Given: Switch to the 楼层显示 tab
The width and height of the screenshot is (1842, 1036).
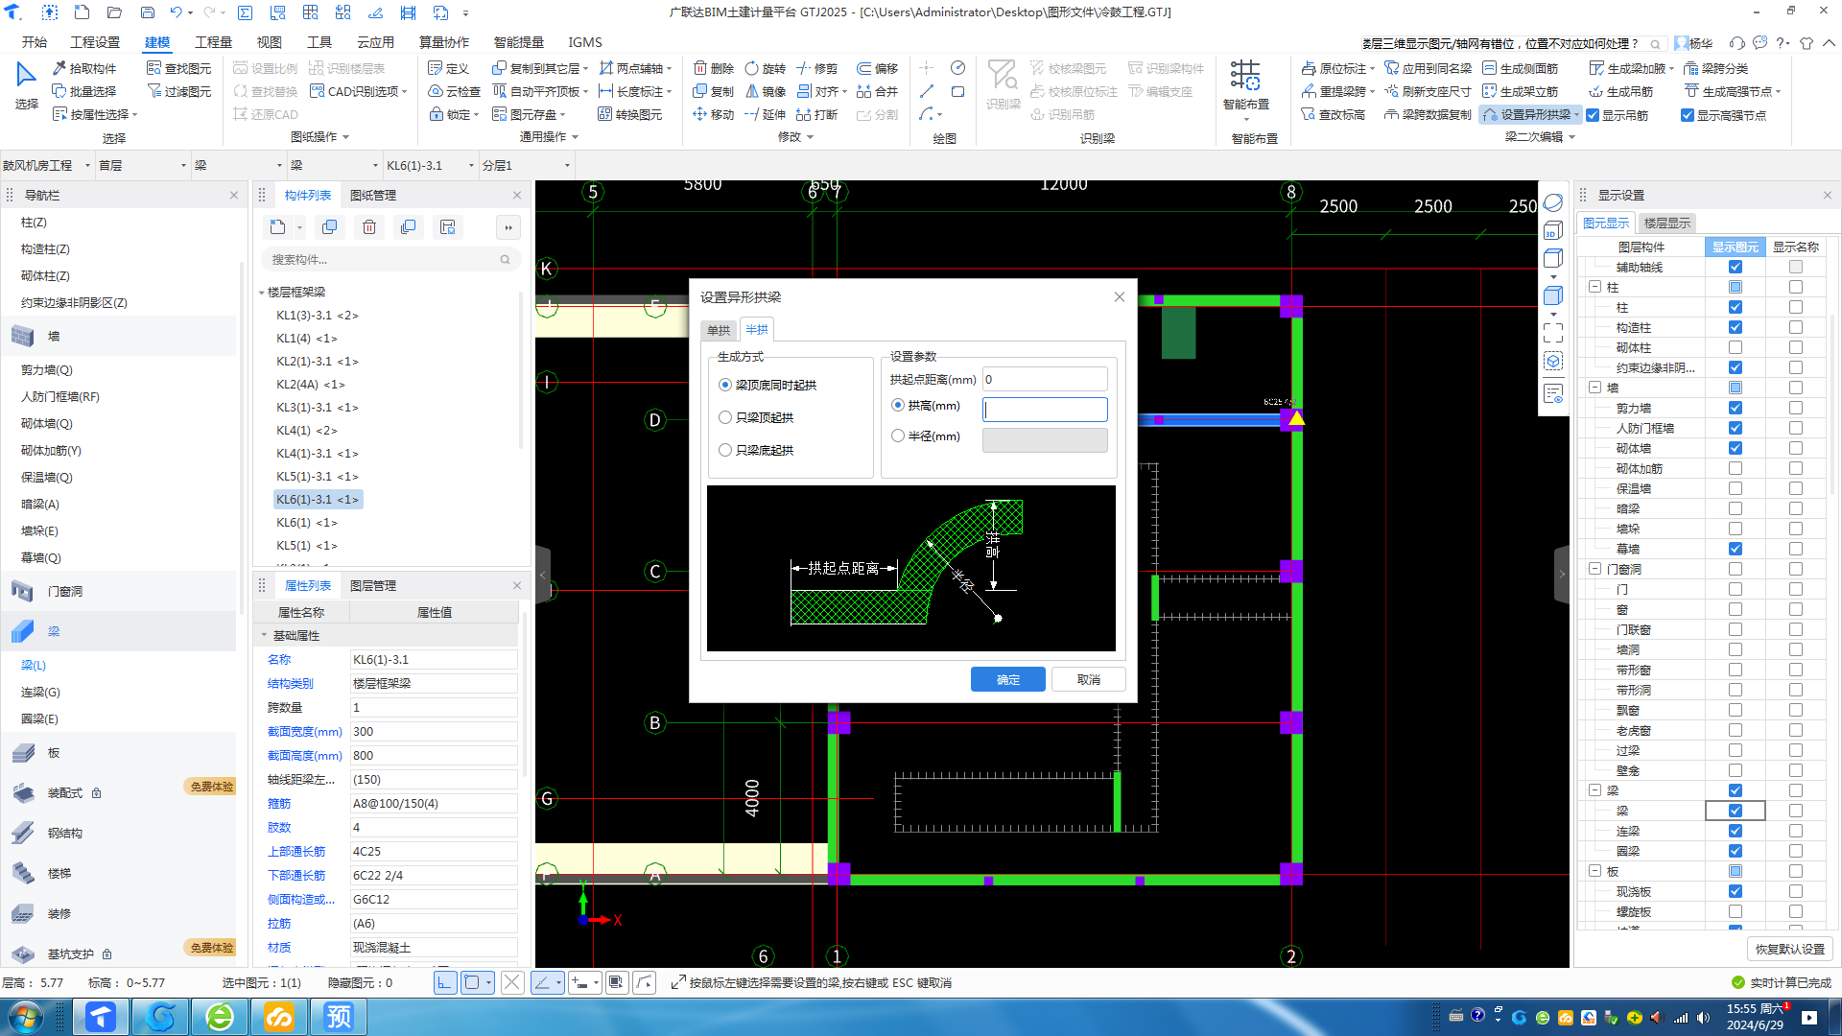Looking at the screenshot, I should pos(1667,223).
